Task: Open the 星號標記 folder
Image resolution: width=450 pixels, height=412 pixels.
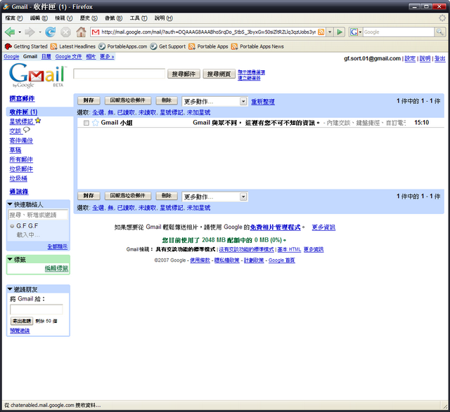Action: point(22,121)
